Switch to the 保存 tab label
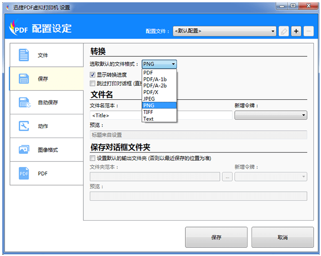Screen dimensions: 321x256 [x=43, y=79]
